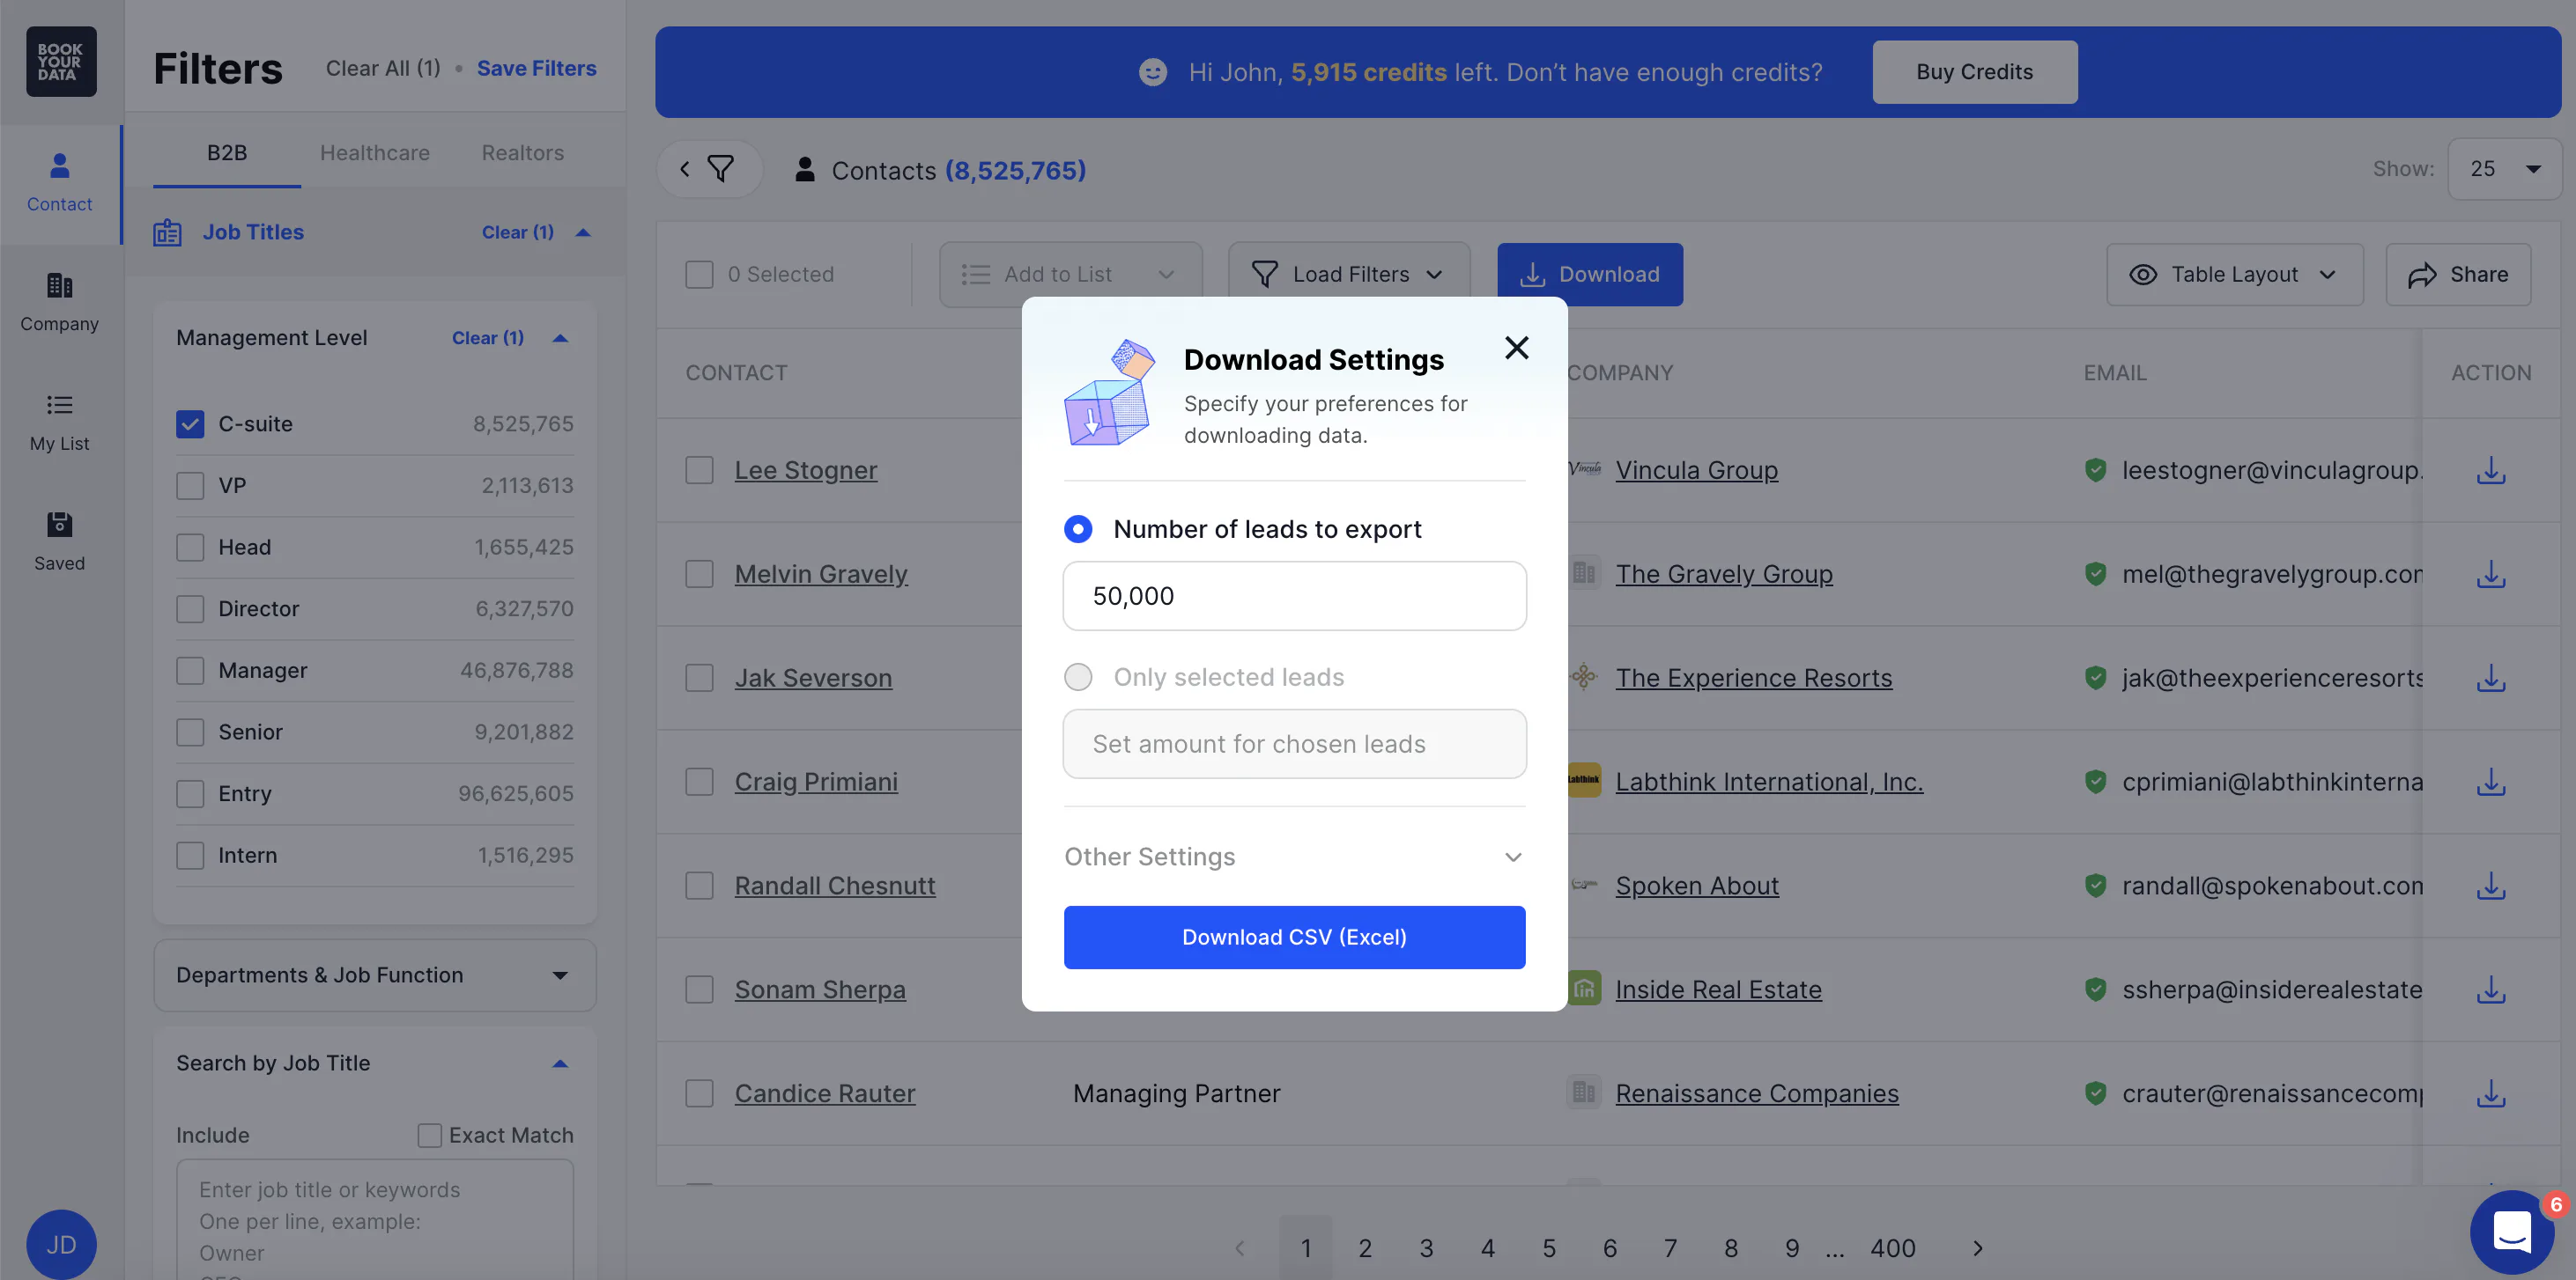The height and width of the screenshot is (1280, 2576).
Task: Go to next page with arrow
Action: [x=1977, y=1248]
